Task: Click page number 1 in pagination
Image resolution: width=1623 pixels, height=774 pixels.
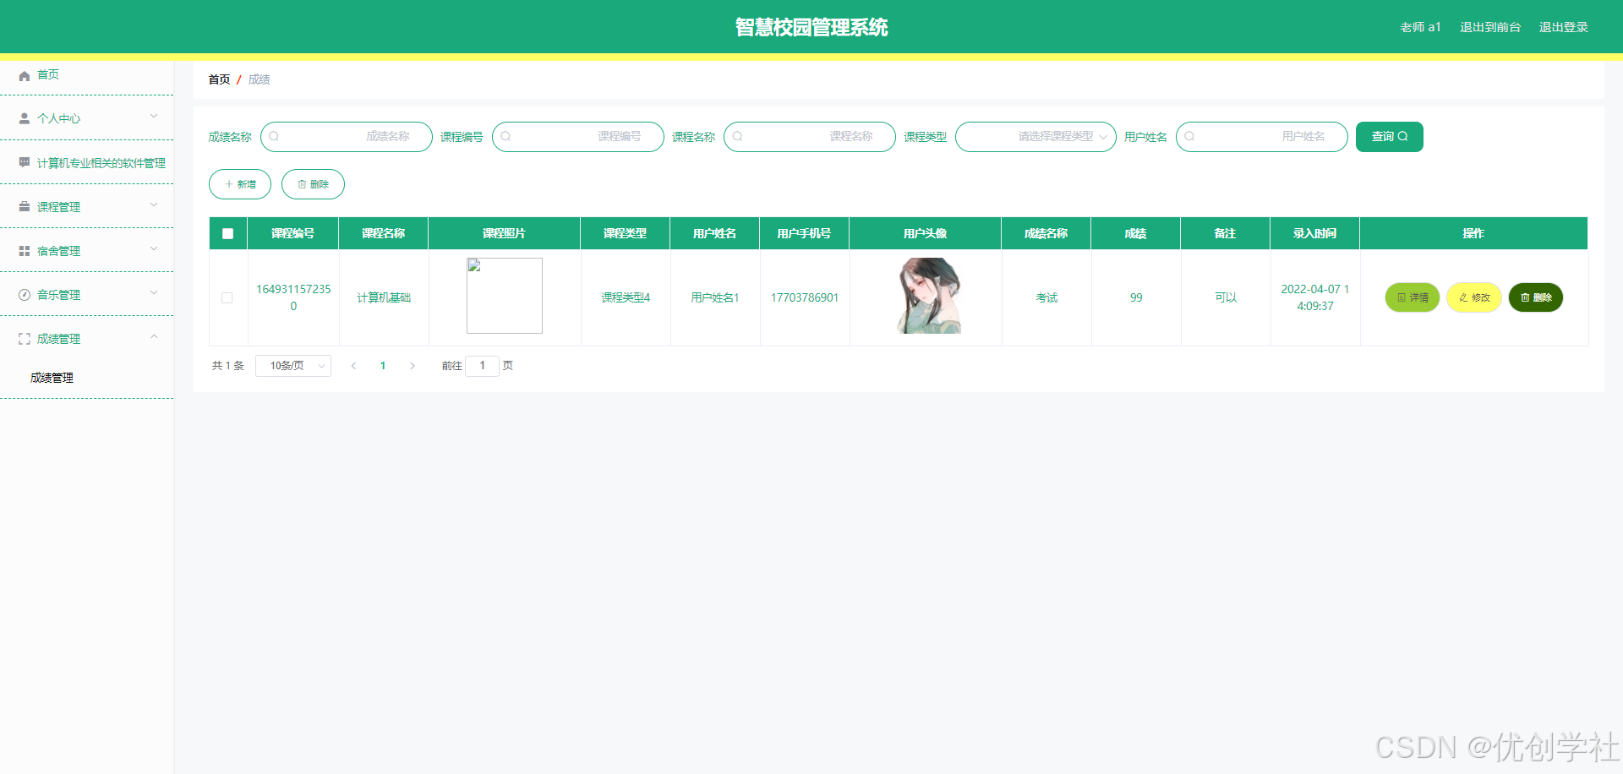Action: click(383, 366)
